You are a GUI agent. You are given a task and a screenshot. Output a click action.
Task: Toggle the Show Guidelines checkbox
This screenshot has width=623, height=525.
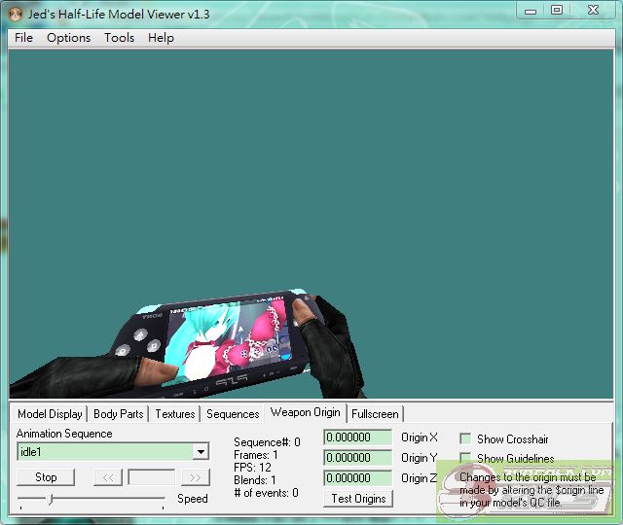(x=465, y=459)
